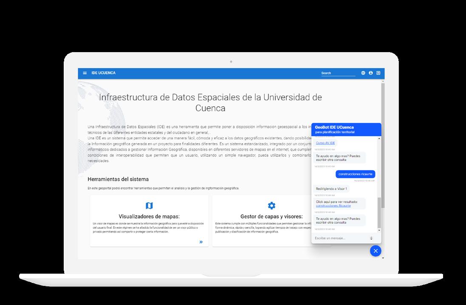Click 'Herramientas del sistema' heading
466x305 pixels.
(x=118, y=179)
